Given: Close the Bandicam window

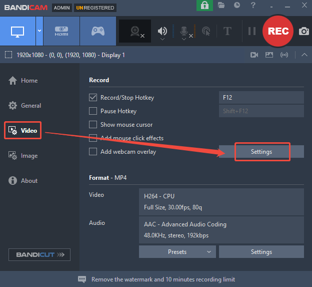Looking at the screenshot, I should 304,5.
